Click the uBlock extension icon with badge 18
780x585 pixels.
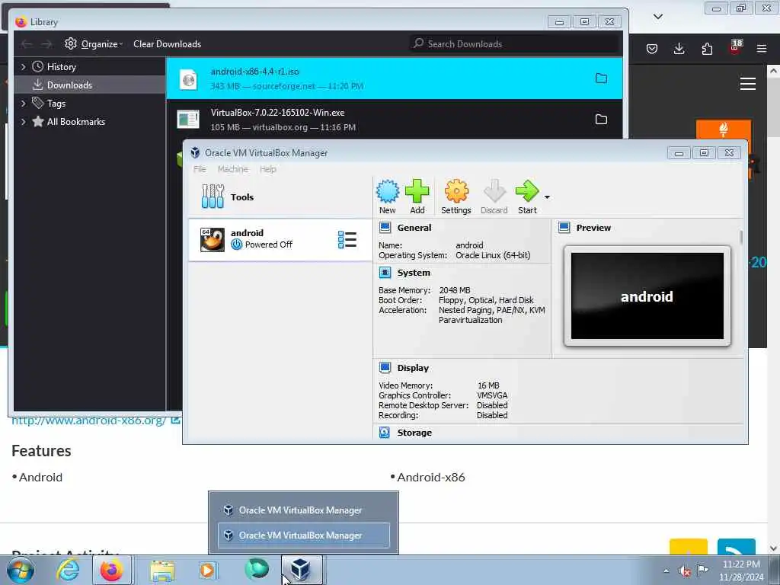pos(735,47)
